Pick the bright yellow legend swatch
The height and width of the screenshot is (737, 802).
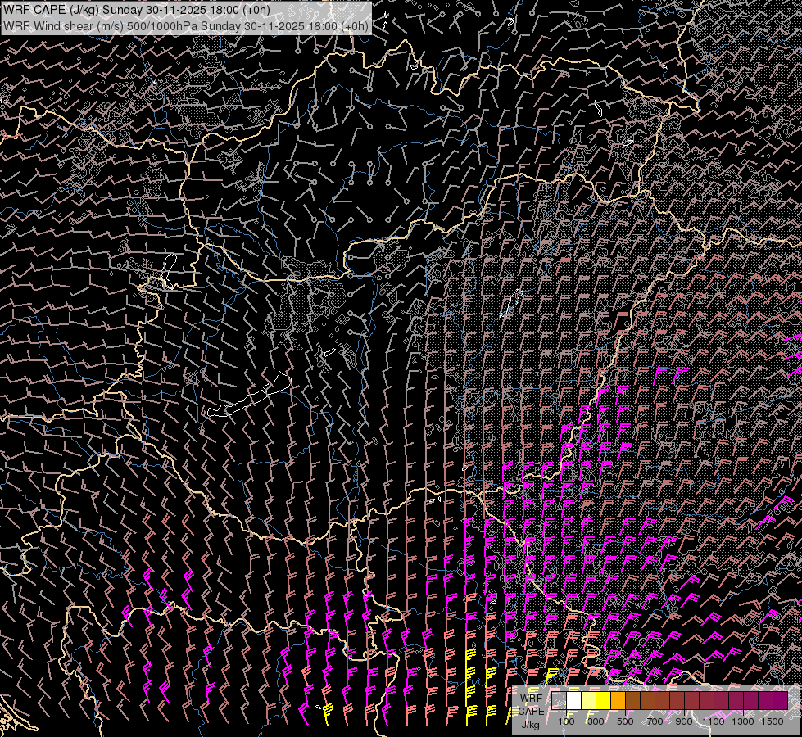coord(604,701)
